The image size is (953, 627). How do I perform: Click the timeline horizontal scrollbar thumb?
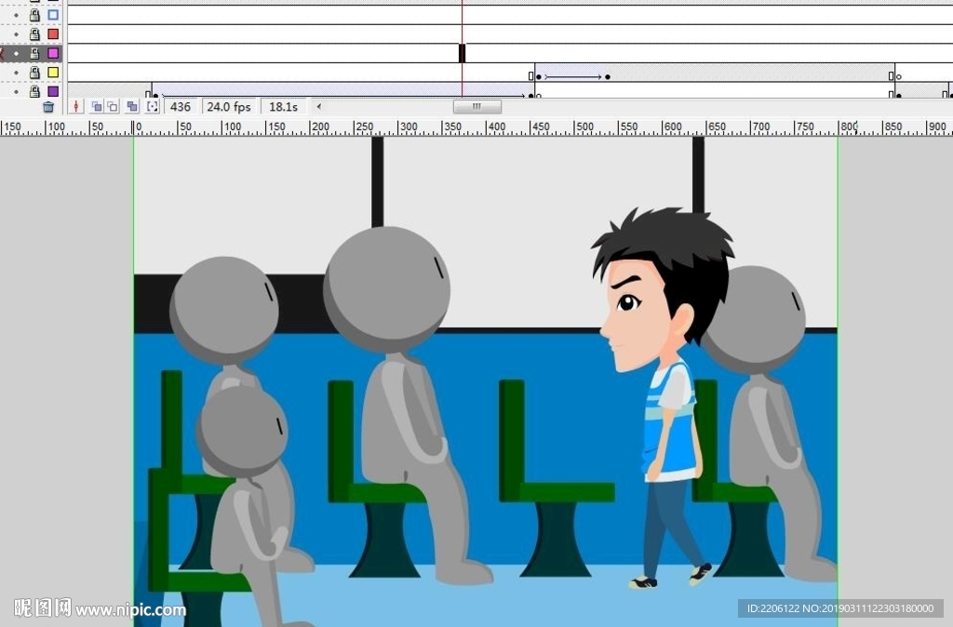coord(477,107)
